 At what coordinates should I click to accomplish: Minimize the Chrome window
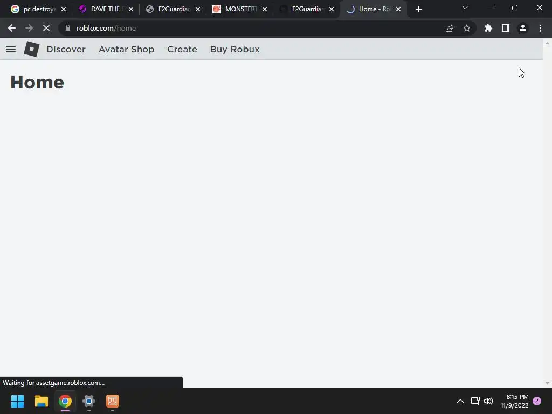[490, 8]
